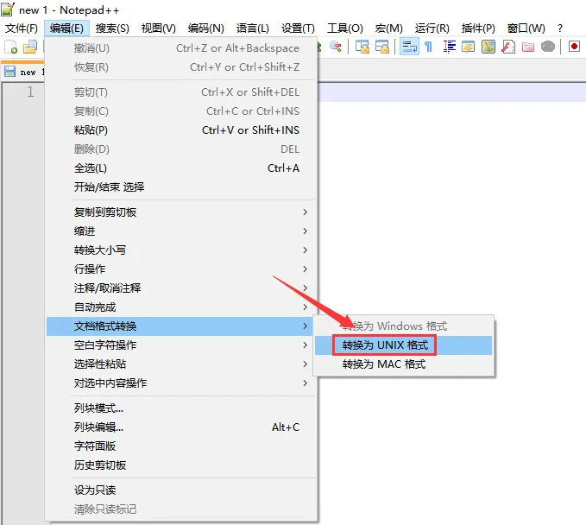This screenshot has width=586, height=525.
Task: Expand the 转换大小写 submenu
Action: [x=181, y=250]
